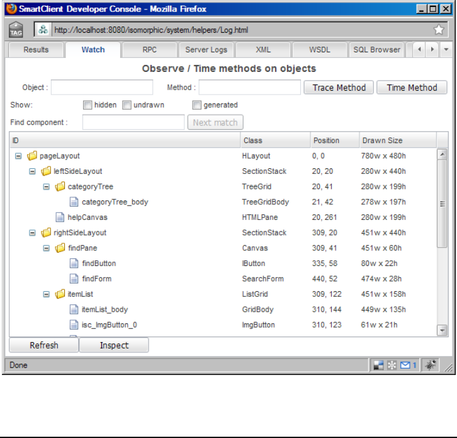Click the vertical scrollbar thumb in tree
This screenshot has height=438, width=457.
coord(443,204)
